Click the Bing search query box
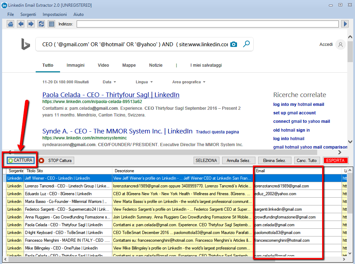355x264 pixels. point(135,44)
